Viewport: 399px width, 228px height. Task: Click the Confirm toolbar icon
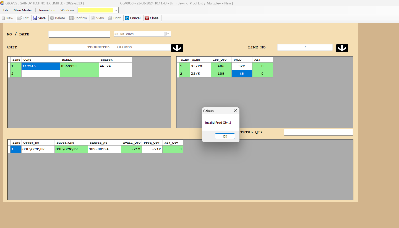pos(71,18)
